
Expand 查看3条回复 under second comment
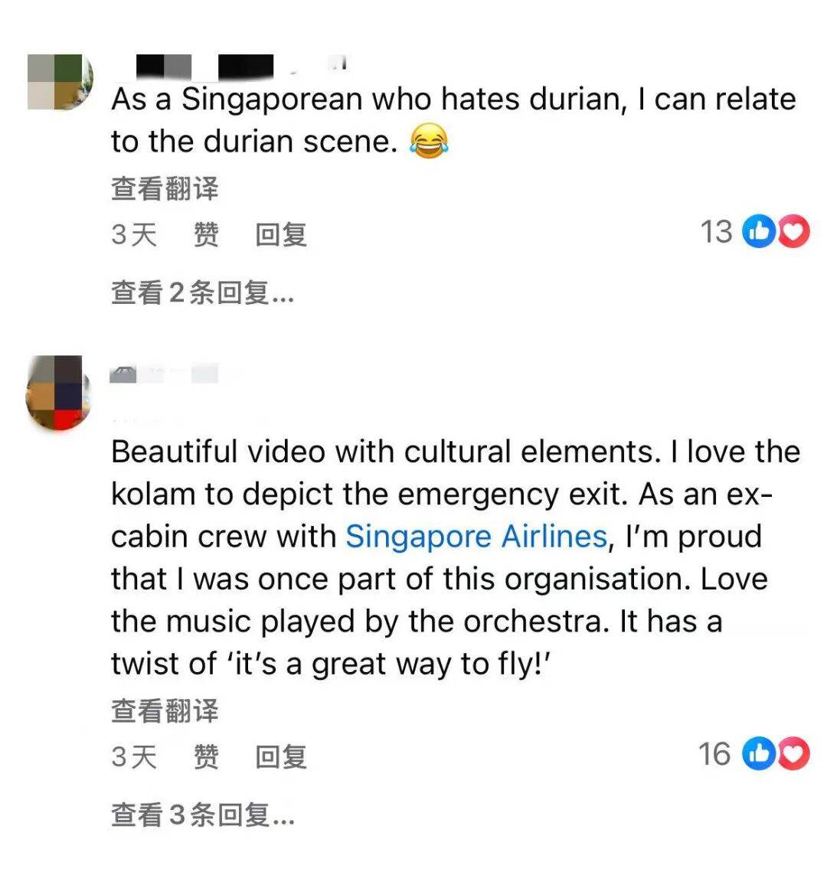click(203, 815)
